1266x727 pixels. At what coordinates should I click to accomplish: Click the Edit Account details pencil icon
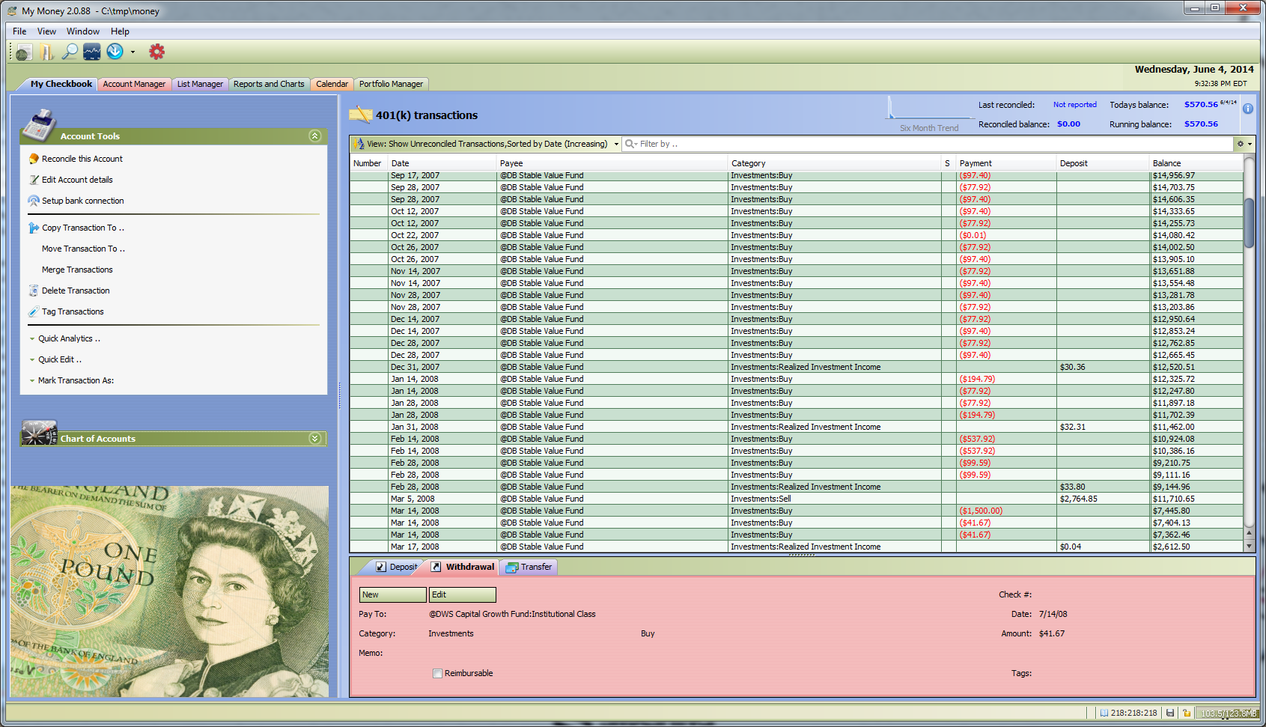(34, 180)
